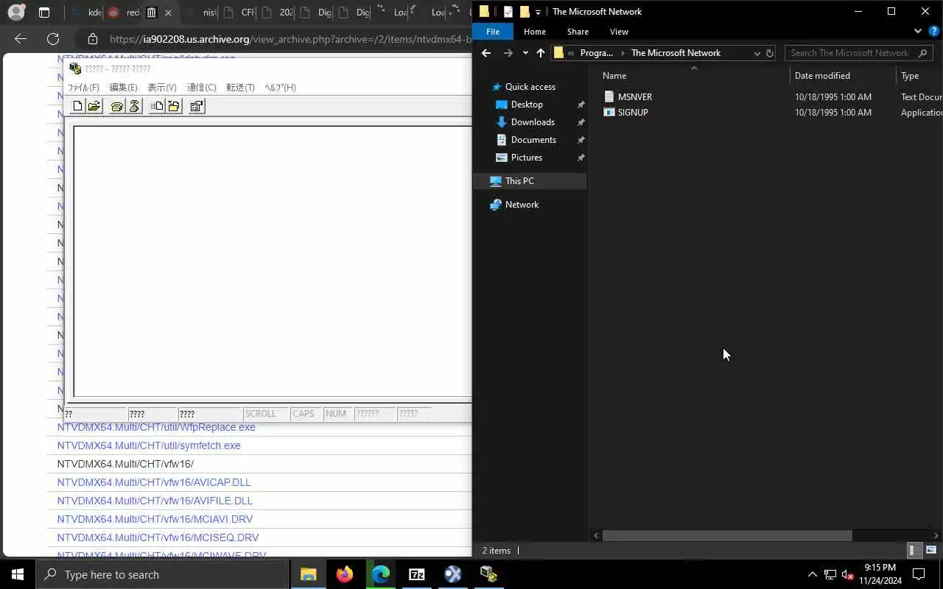
Task: Open the 表示(V) menu in terminal window
Action: (x=162, y=87)
